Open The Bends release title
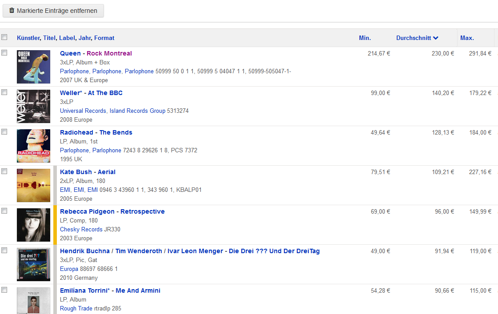This screenshot has width=498, height=314. point(116,132)
